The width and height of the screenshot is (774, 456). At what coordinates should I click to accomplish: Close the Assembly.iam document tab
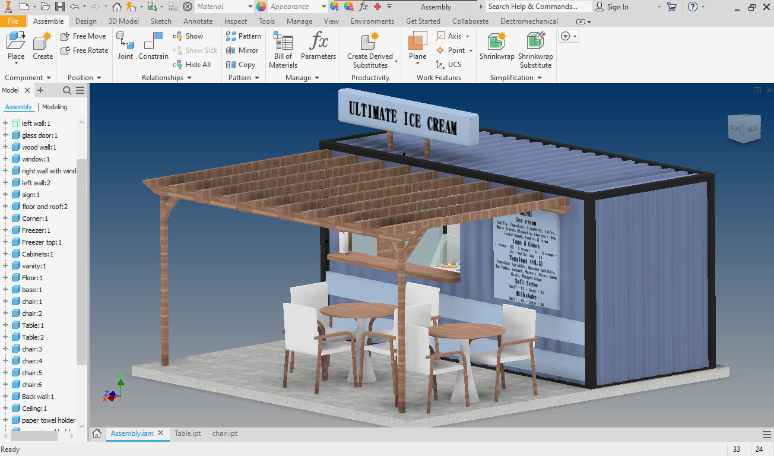(160, 433)
